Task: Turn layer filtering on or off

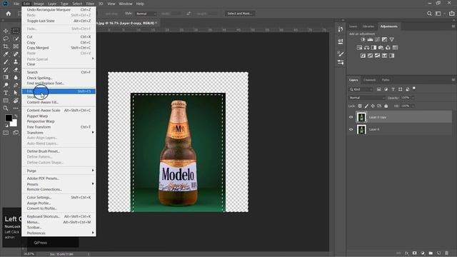Action: (x=414, y=89)
